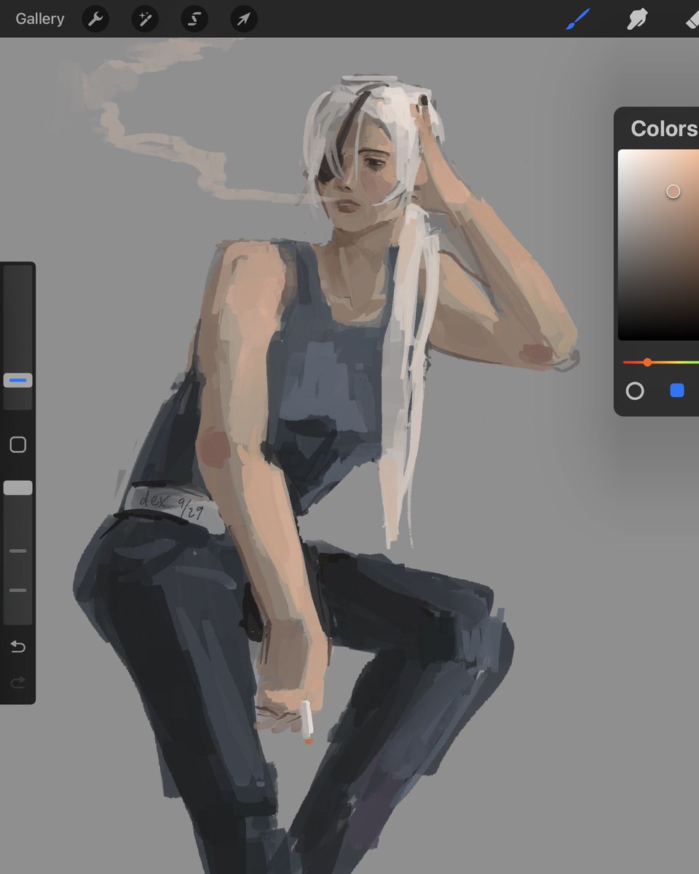Undo the last brush stroke
This screenshot has height=874, width=699.
tap(17, 646)
